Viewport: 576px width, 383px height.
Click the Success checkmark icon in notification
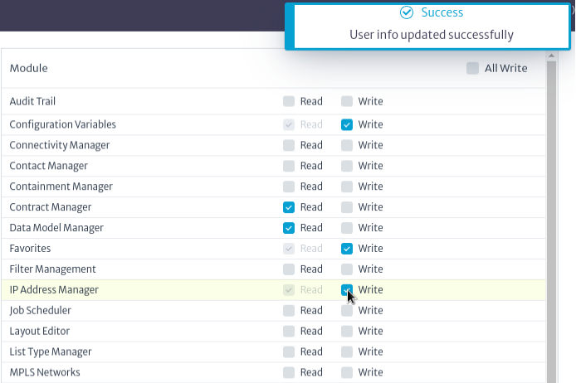click(407, 12)
